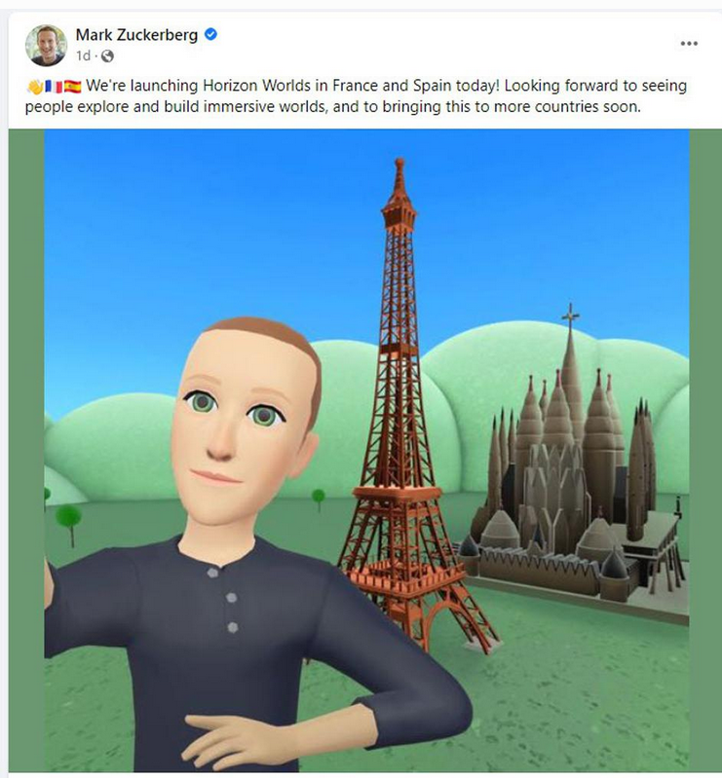Click the cross atop the cathedral spire
Image resolution: width=722 pixels, height=778 pixels.
tap(570, 315)
